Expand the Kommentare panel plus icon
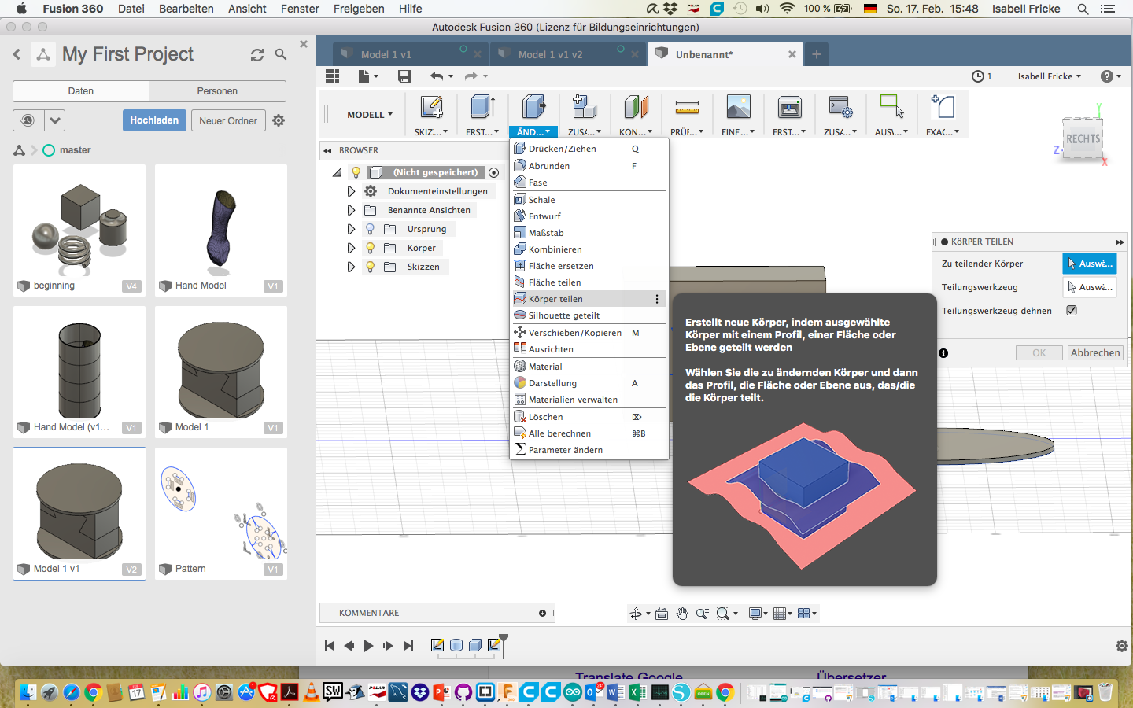 click(x=542, y=613)
